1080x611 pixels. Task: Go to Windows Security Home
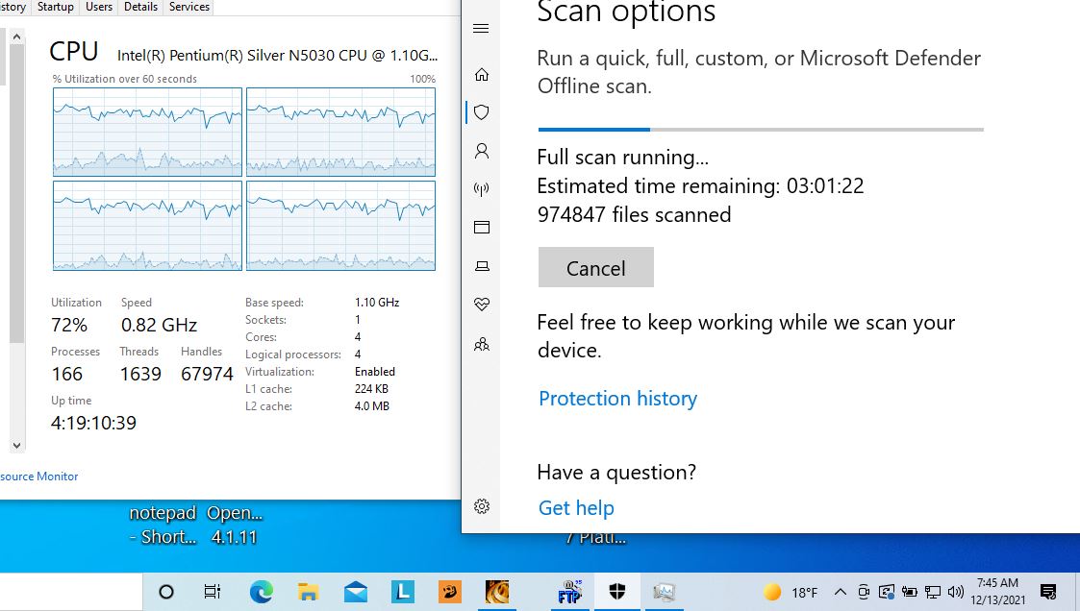(482, 74)
